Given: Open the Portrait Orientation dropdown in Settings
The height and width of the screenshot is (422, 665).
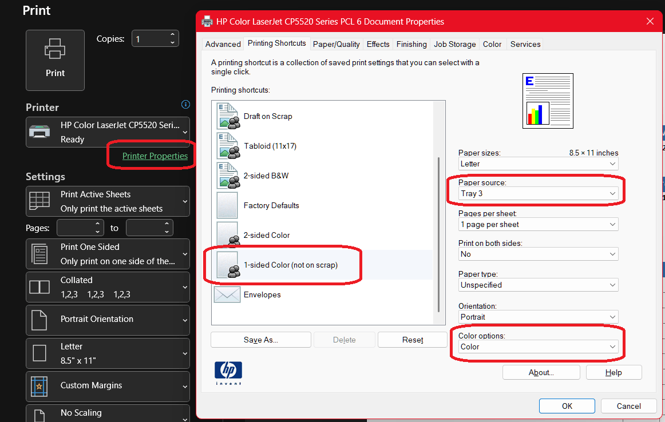Looking at the screenshot, I should pos(108,320).
